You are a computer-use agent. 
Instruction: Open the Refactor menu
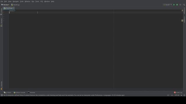pyautogui.click(x=27, y=1)
